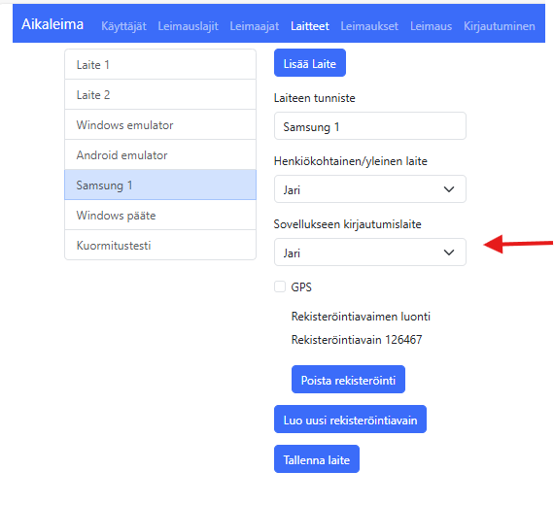Screen dimensions: 554x505
Task: Choose Android emulator from the list
Action: pyautogui.click(x=160, y=154)
